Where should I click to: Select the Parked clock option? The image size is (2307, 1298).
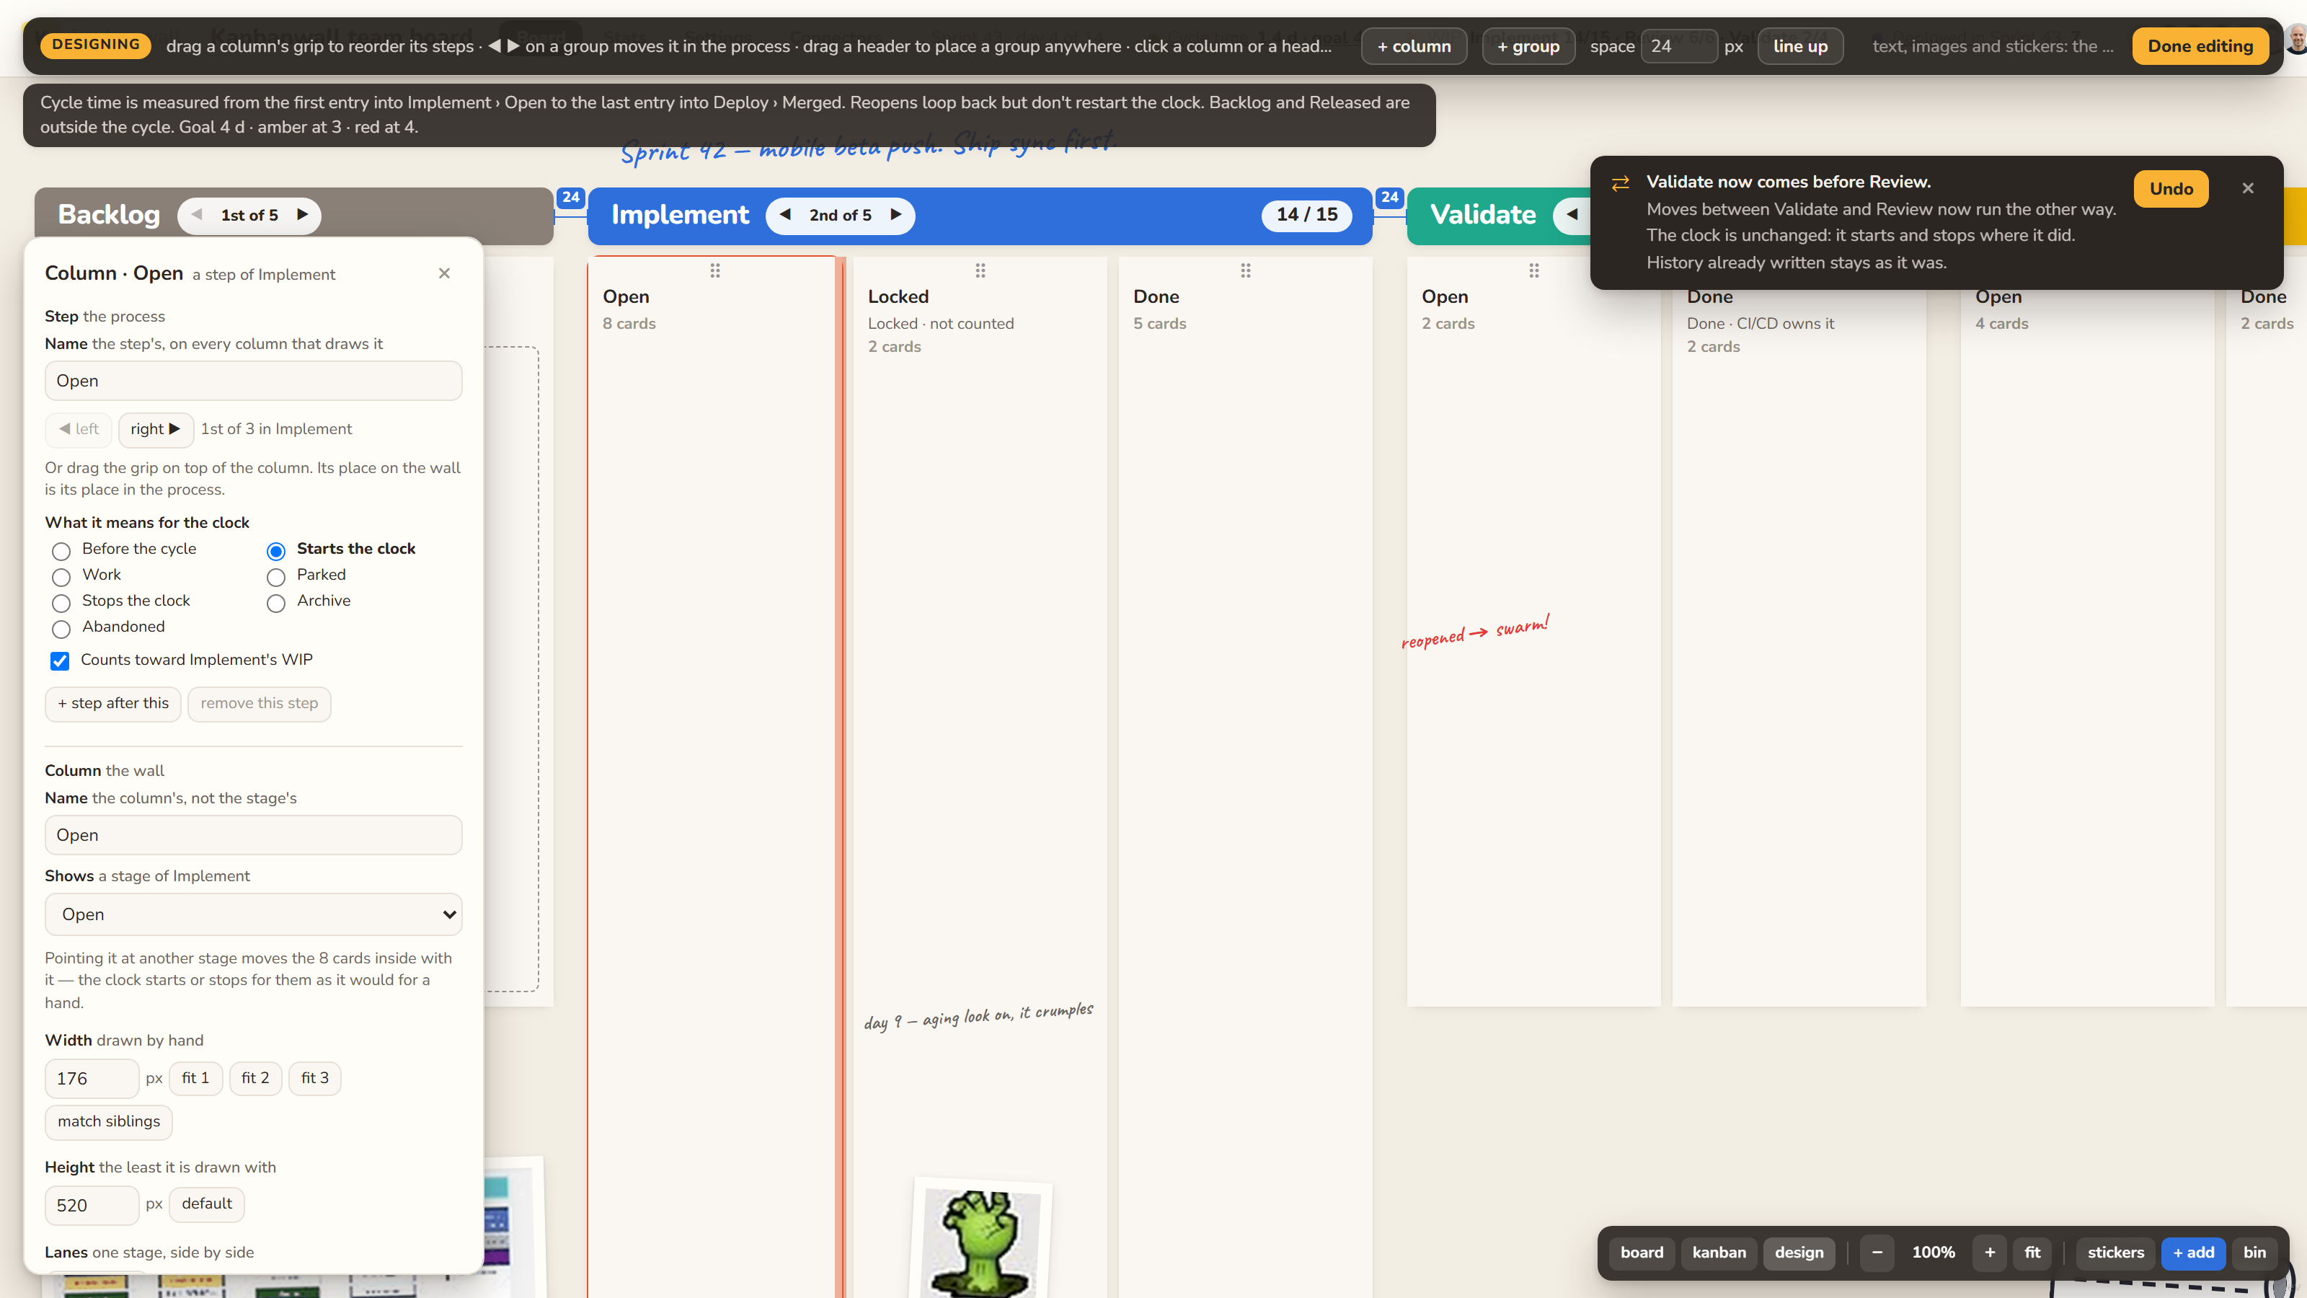click(x=276, y=577)
